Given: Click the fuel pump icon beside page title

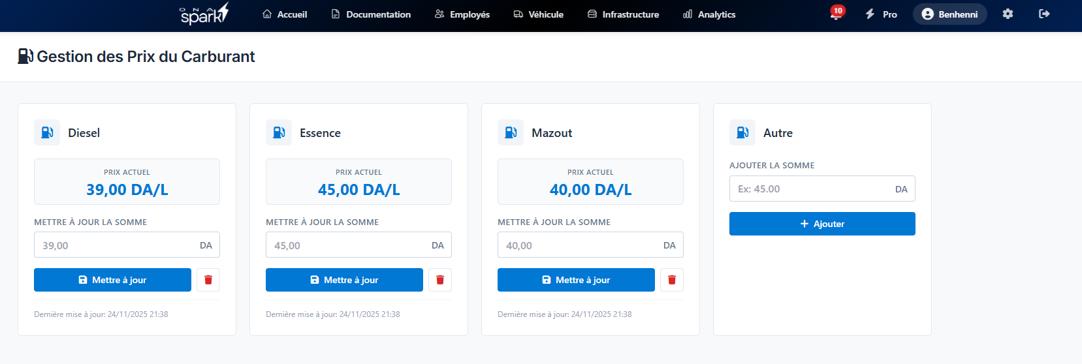Looking at the screenshot, I should (x=25, y=56).
